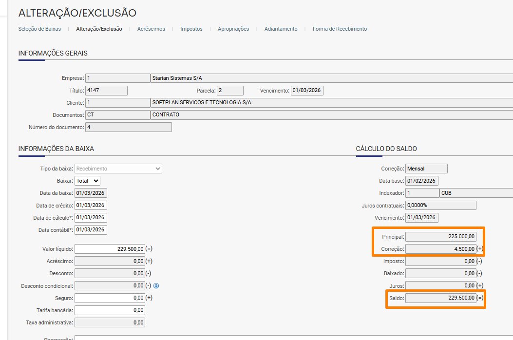513x340 pixels.
Task: Open the Seleção de Baixas tab
Action: click(x=39, y=29)
